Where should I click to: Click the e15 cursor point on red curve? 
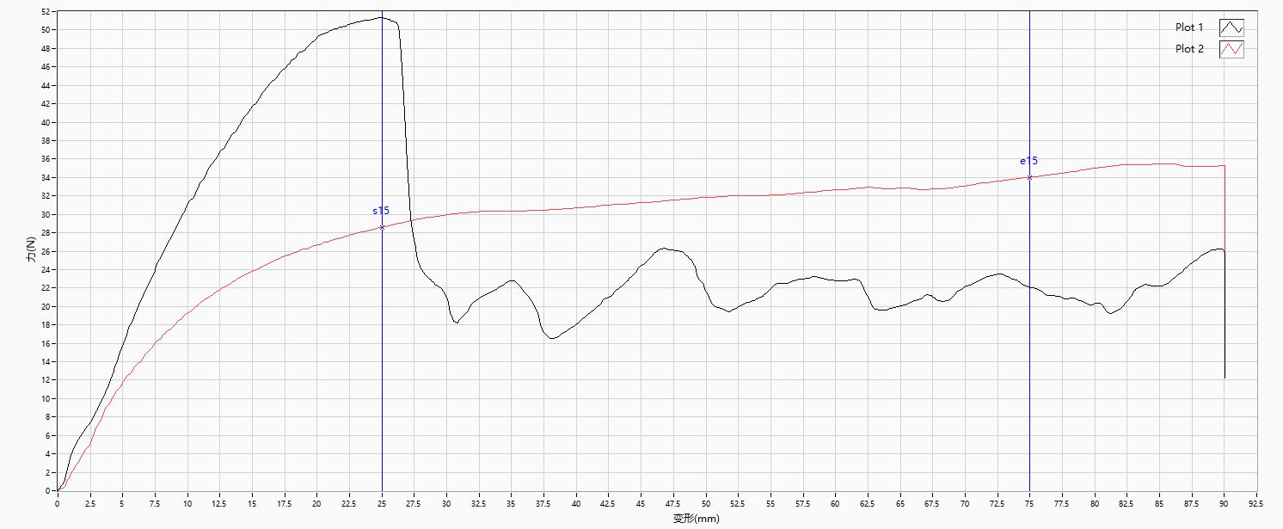coord(1029,177)
